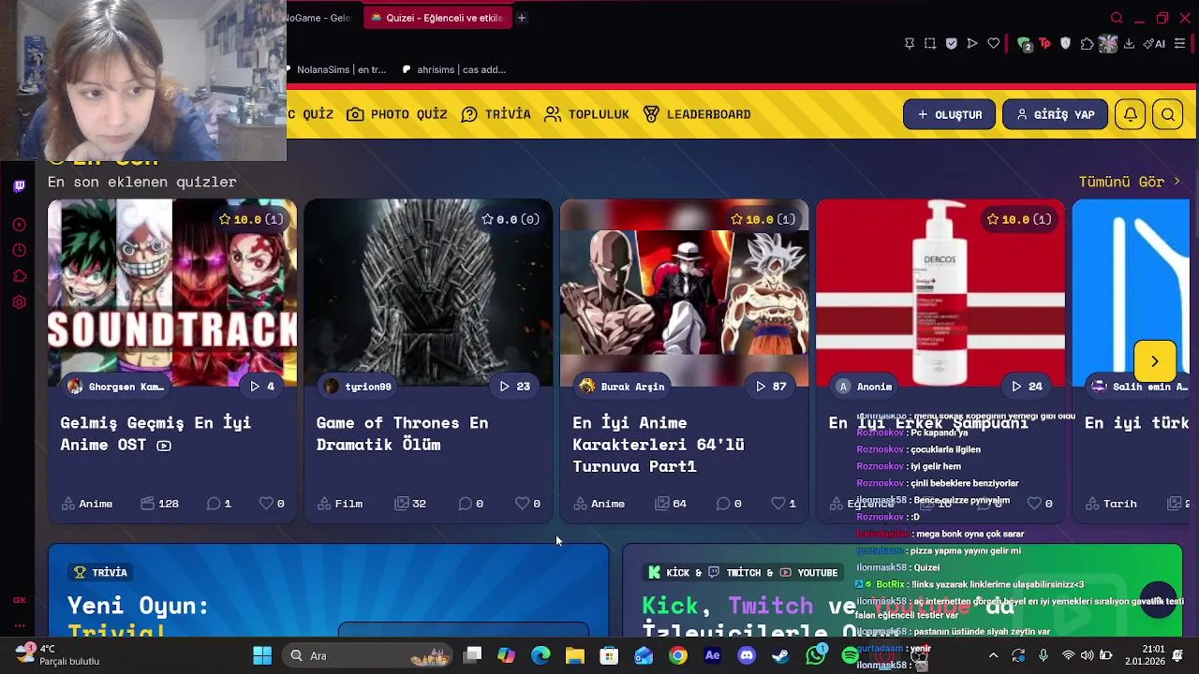Click the 10.0 star rating on Anime OST card

250,219
